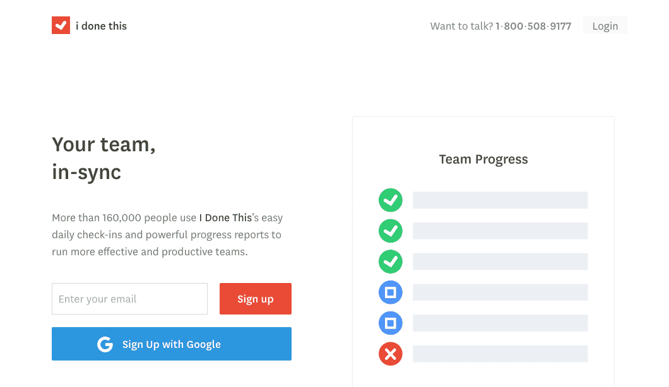Image resolution: width=669 pixels, height=387 pixels.
Task: Click the first green checkmark icon
Action: 391,200
